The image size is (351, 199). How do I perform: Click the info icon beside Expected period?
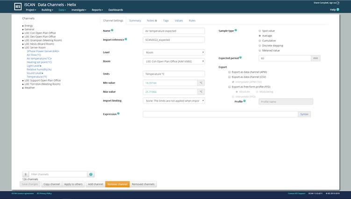[x=240, y=57]
